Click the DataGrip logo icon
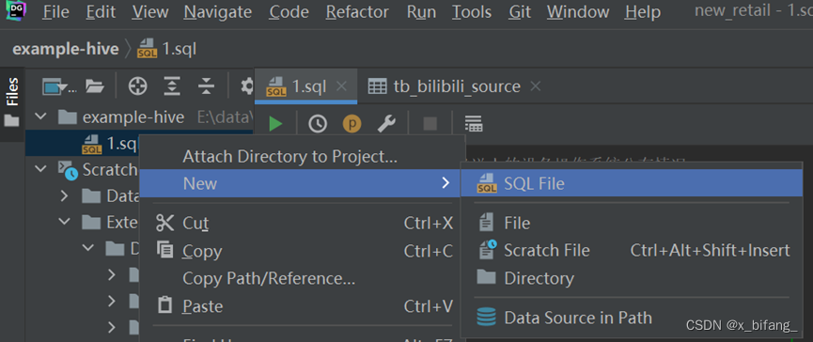The width and height of the screenshot is (813, 342). click(17, 9)
